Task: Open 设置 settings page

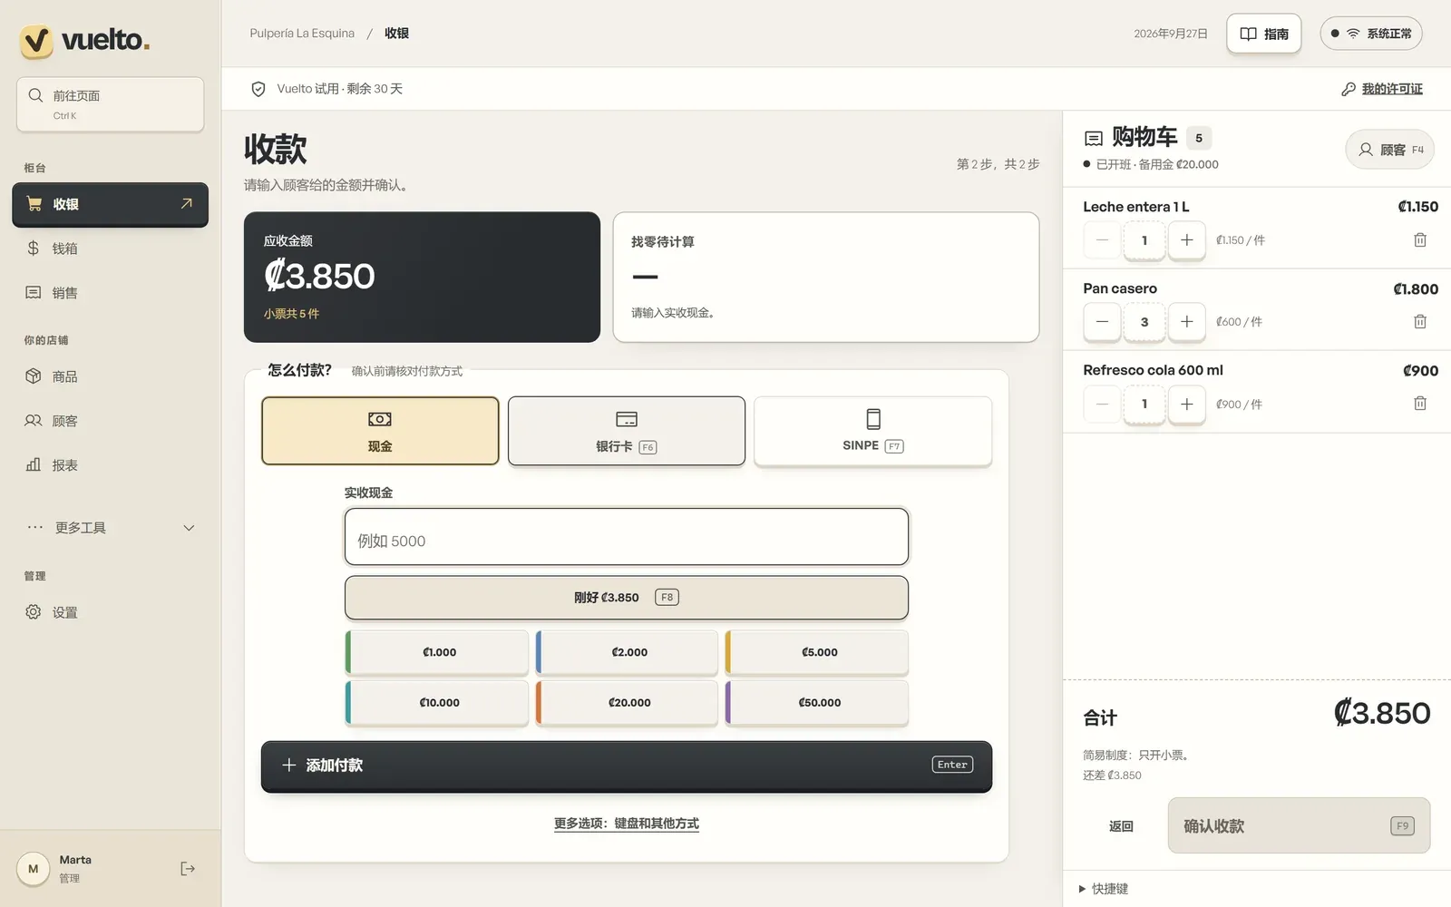Action: 111,612
